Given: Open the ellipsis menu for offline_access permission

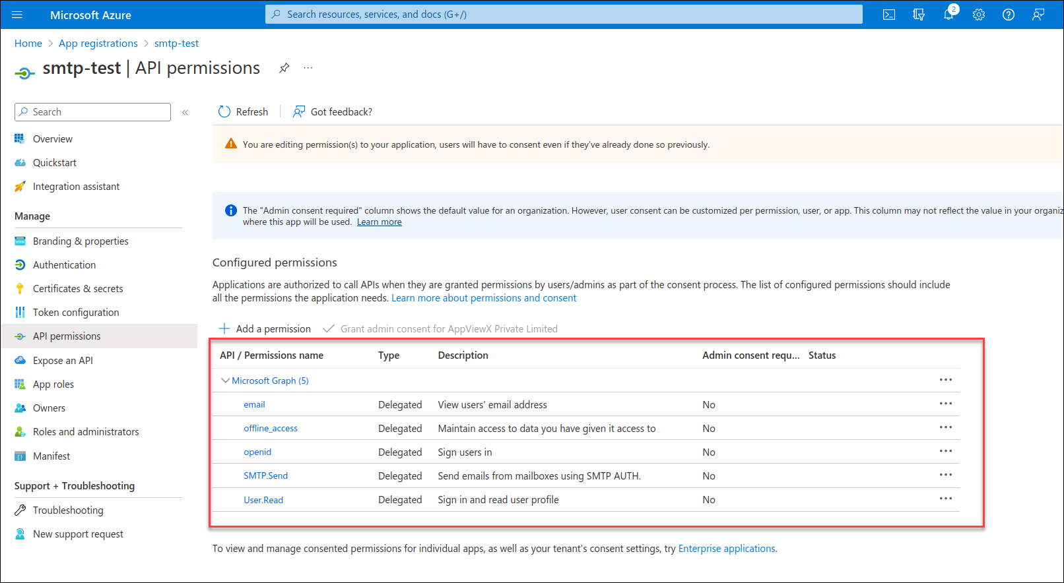Looking at the screenshot, I should pyautogui.click(x=946, y=427).
